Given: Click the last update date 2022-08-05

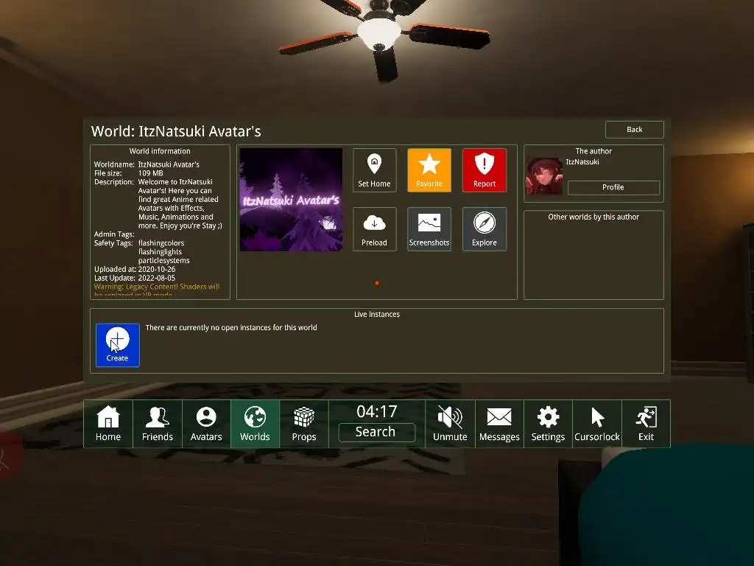Looking at the screenshot, I should (x=157, y=278).
